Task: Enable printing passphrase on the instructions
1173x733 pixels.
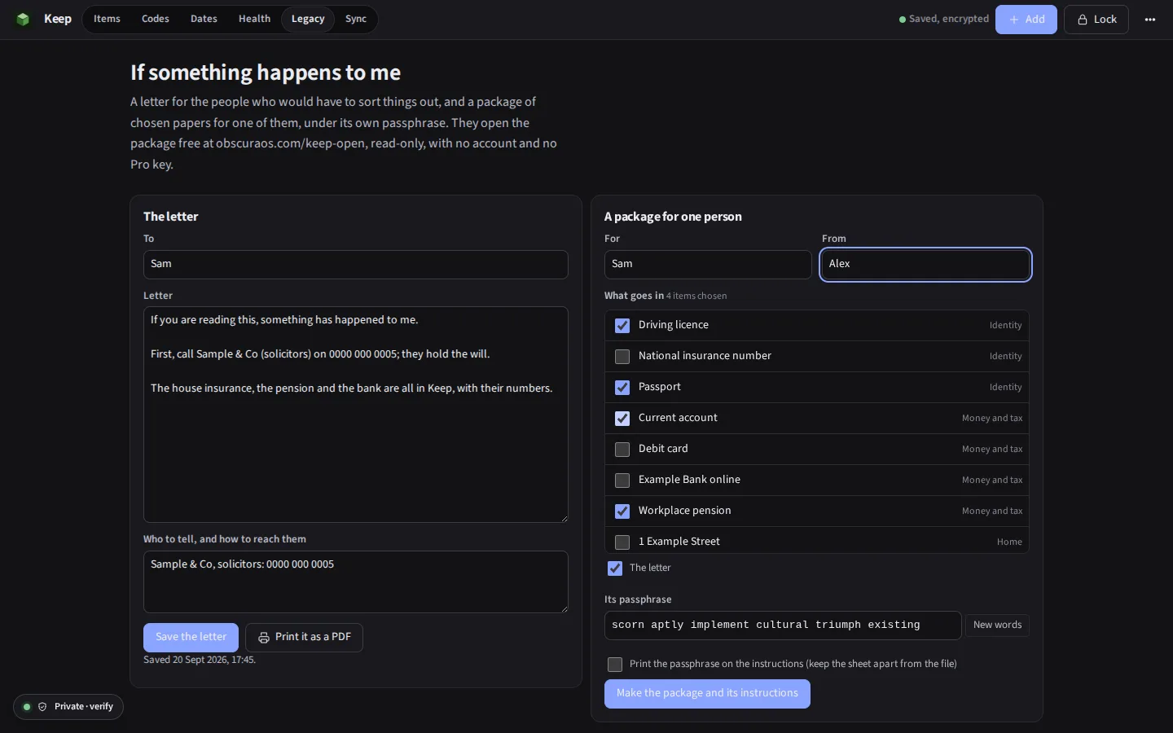Action: click(615, 665)
